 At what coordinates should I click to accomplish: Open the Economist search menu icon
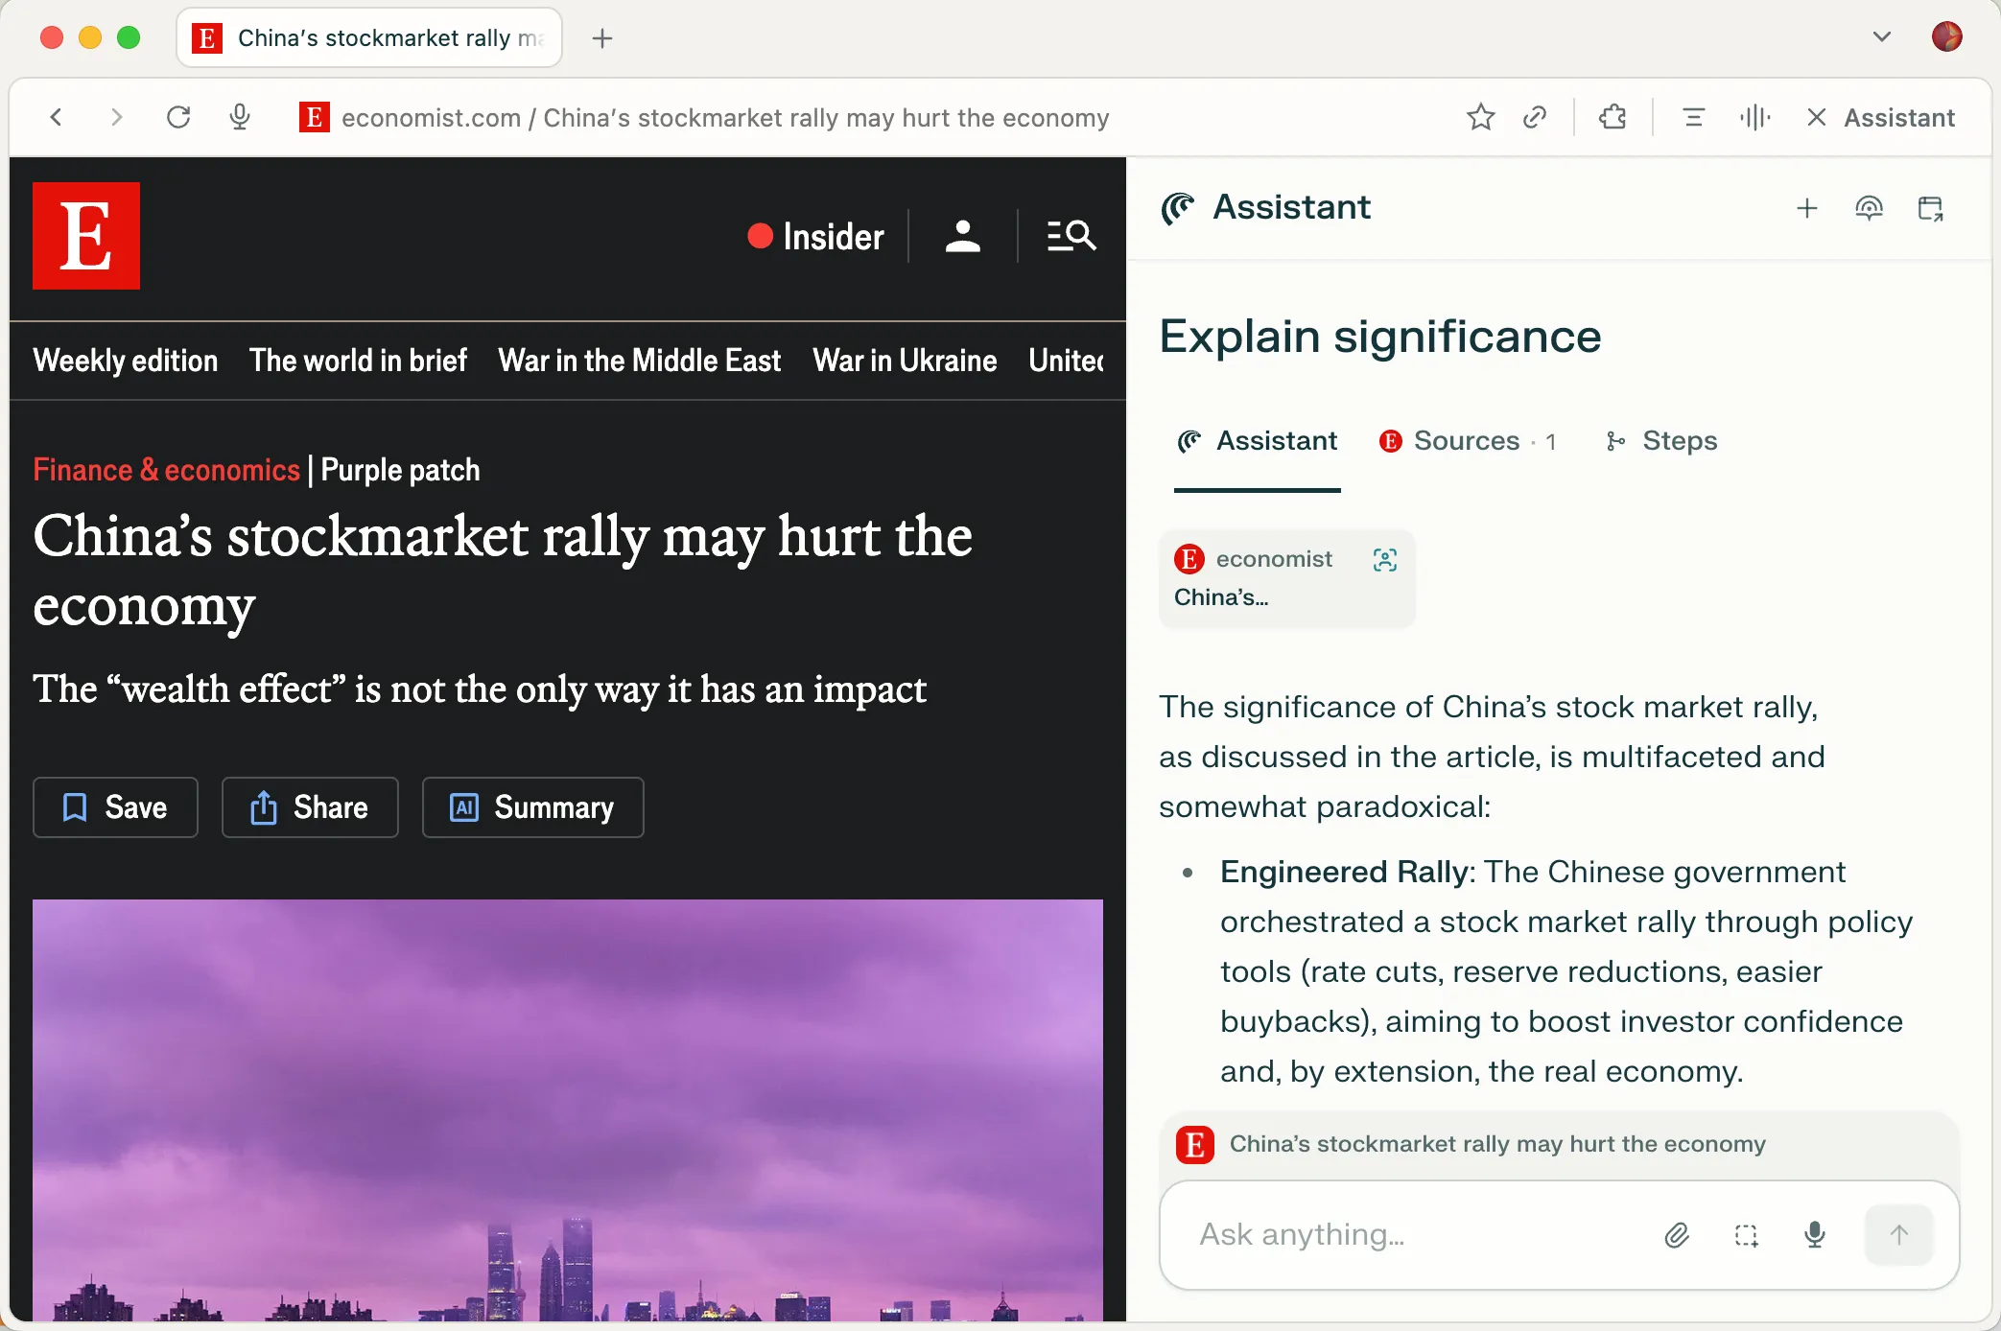(x=1071, y=236)
